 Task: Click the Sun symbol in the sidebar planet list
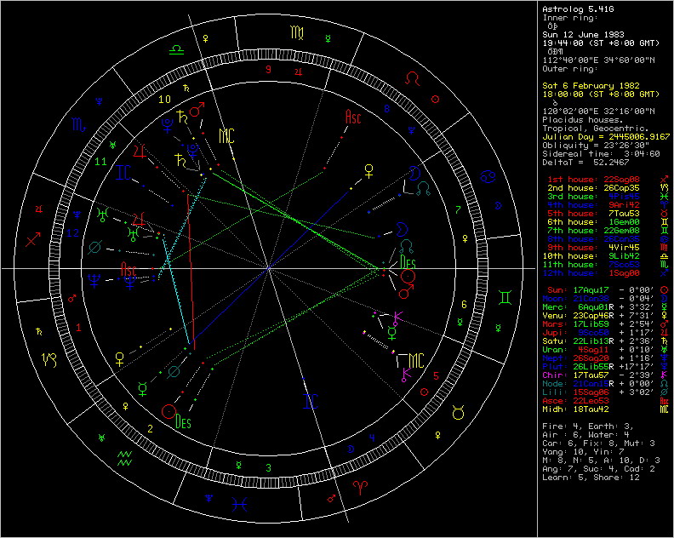click(x=667, y=290)
